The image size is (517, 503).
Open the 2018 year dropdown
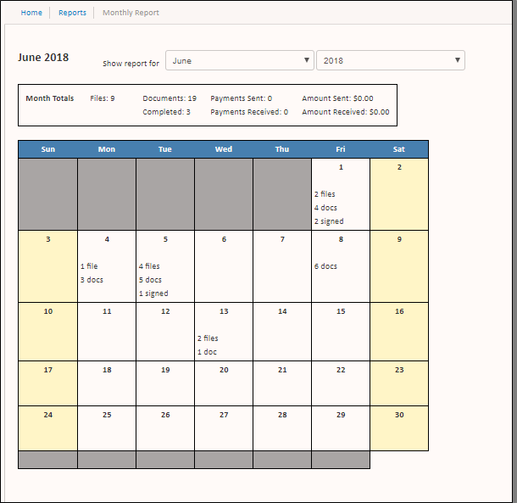click(x=391, y=60)
